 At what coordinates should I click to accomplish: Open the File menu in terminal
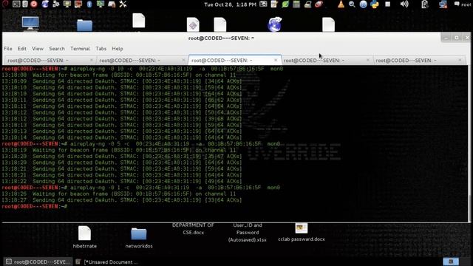coord(8,49)
